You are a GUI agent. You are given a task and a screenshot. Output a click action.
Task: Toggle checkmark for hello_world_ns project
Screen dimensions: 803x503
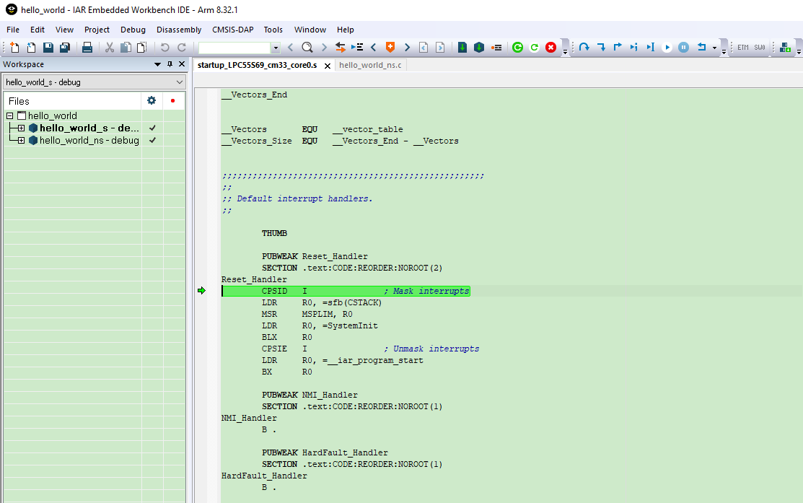click(x=152, y=141)
